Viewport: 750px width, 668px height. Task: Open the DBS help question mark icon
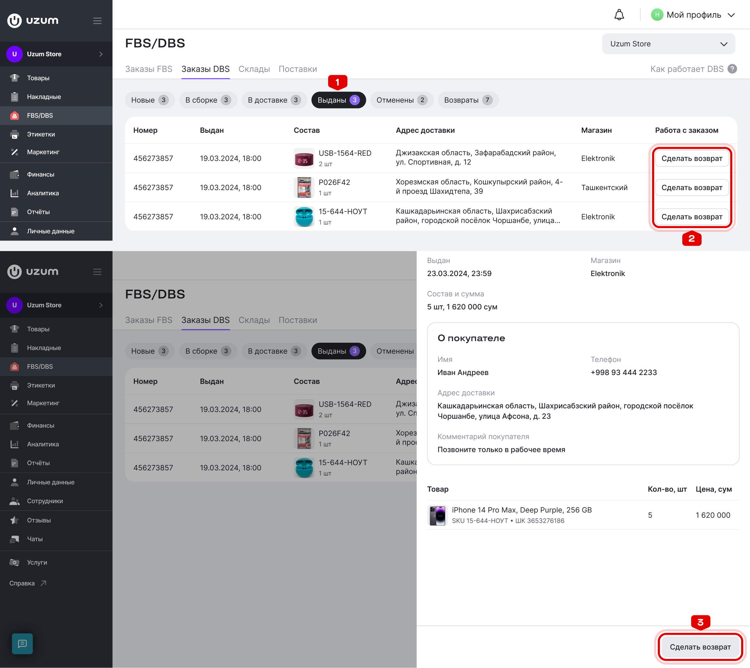coord(732,69)
